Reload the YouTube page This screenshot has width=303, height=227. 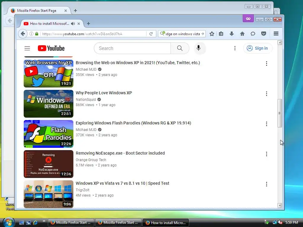point(151,34)
